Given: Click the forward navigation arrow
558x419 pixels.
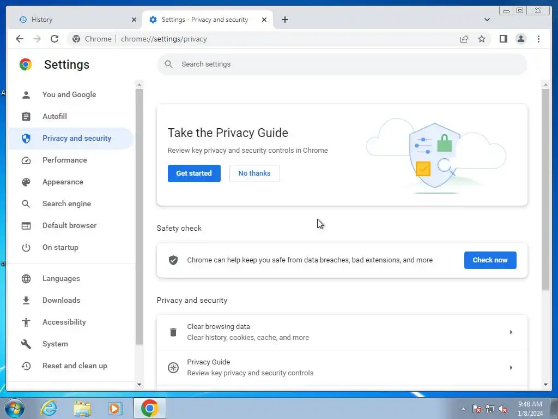Looking at the screenshot, I should (37, 39).
